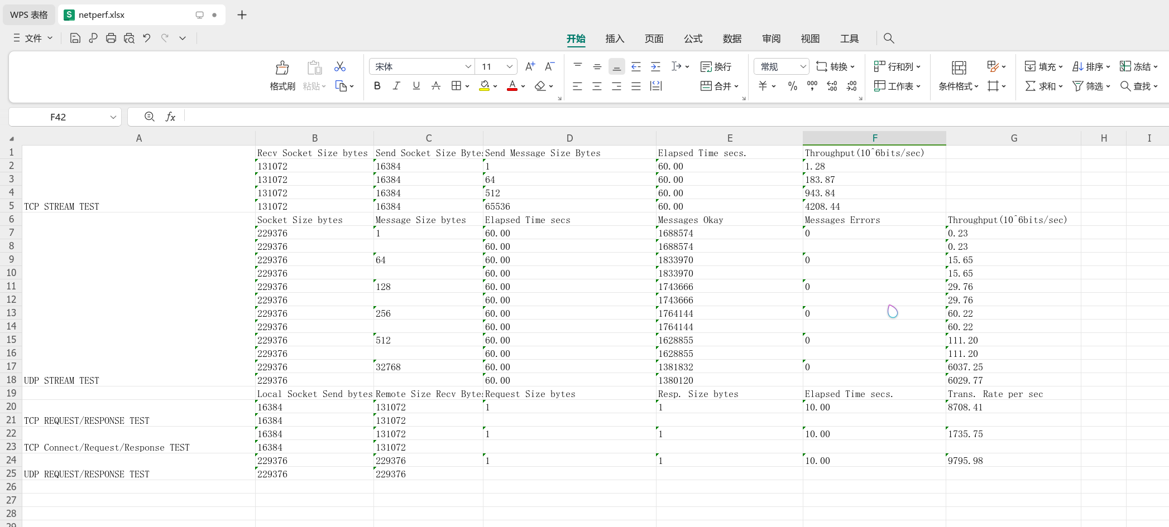Click the Print icon
Screen dimensions: 1169x527
[x=111, y=38]
